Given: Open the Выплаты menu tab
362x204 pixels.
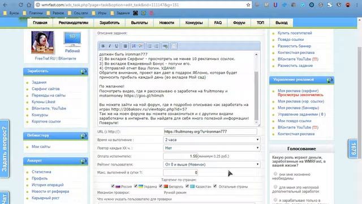Looking at the screenshot, I should coord(140,23).
